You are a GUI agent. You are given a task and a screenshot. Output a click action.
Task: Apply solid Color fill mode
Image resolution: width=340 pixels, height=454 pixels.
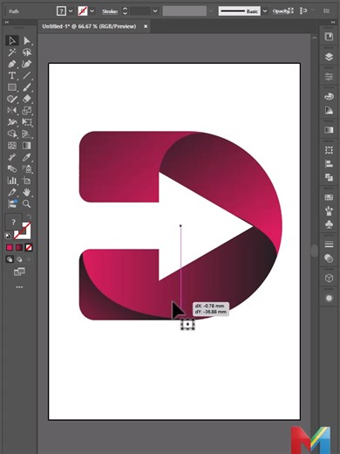10,247
